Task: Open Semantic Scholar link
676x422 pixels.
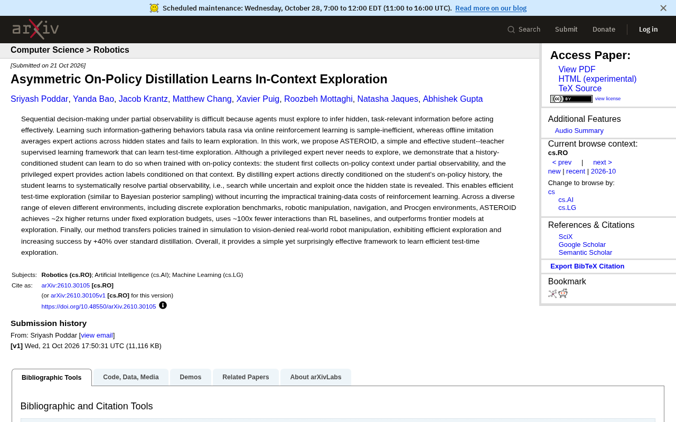Action: point(585,253)
